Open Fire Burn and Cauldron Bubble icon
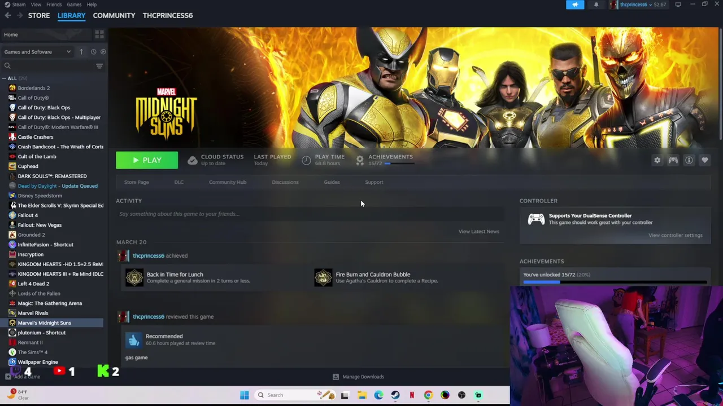The width and height of the screenshot is (723, 406). pos(323,277)
